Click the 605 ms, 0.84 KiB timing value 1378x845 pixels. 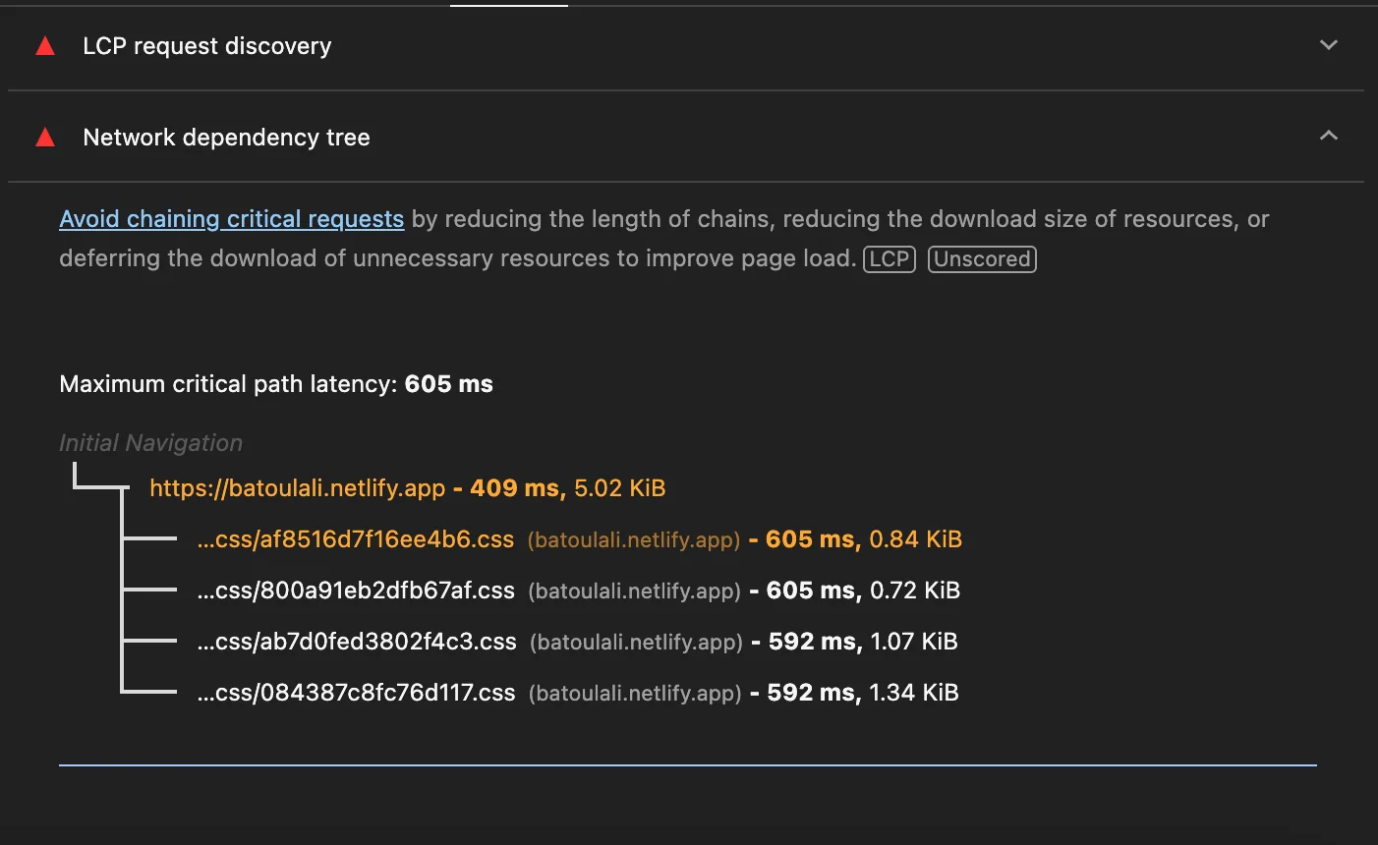coord(863,539)
